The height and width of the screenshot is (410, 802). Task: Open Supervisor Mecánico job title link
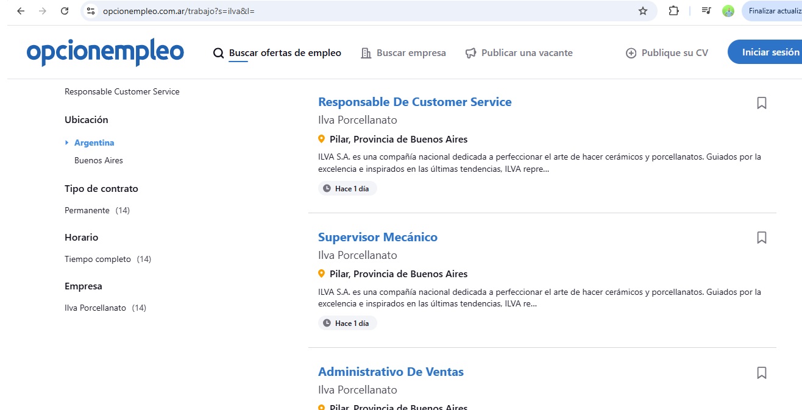[x=378, y=237]
